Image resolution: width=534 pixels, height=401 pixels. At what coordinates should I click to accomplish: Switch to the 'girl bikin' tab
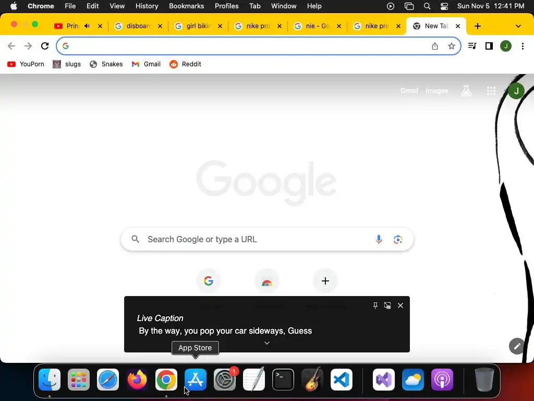point(199,26)
